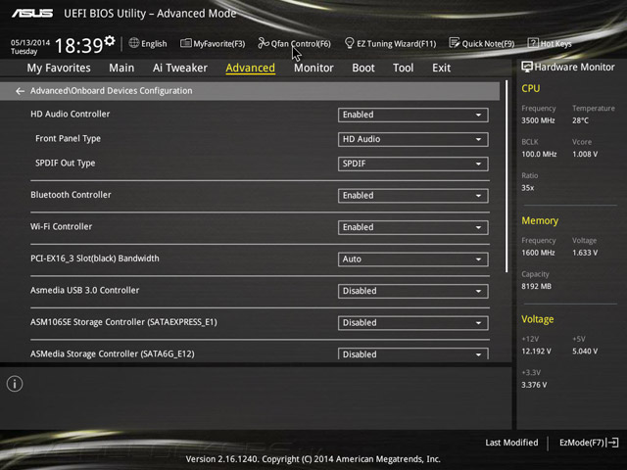The height and width of the screenshot is (470, 627).
Task: Open Wi-Fi Controller dropdown
Action: click(412, 227)
